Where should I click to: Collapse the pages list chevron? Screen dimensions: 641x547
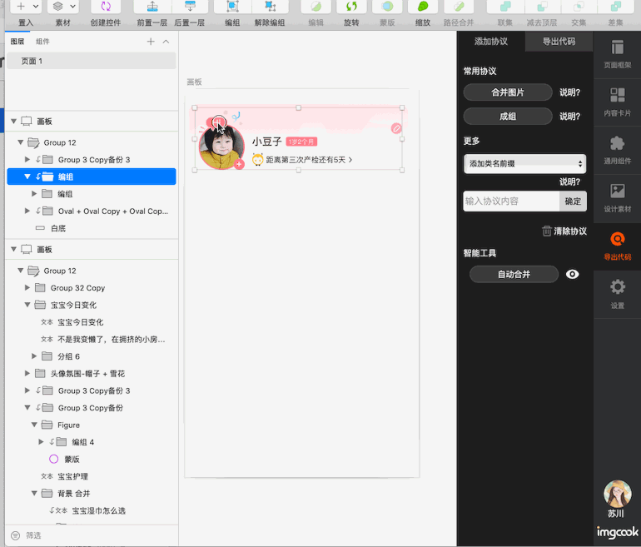(x=166, y=42)
